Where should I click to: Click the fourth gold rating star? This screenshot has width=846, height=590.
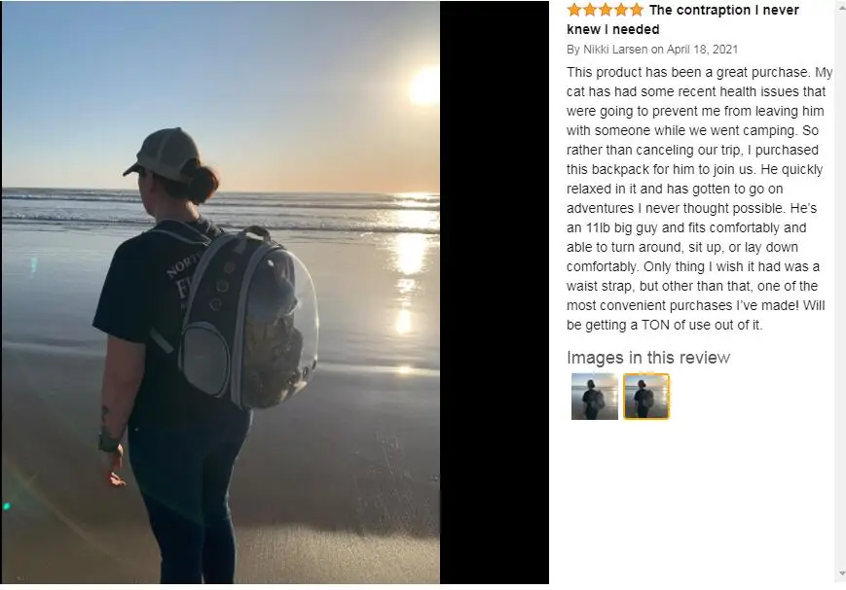click(x=621, y=10)
